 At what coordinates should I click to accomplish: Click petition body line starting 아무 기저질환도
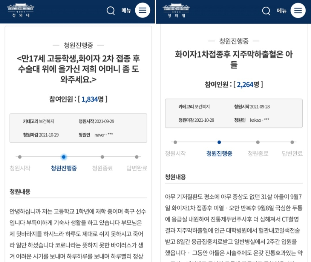click(x=233, y=197)
